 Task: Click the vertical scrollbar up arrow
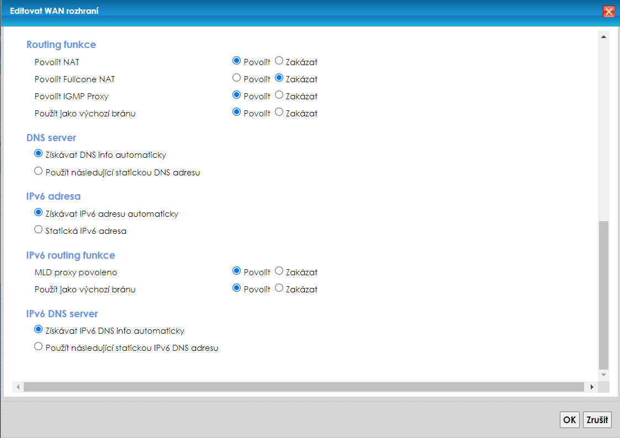[603, 37]
